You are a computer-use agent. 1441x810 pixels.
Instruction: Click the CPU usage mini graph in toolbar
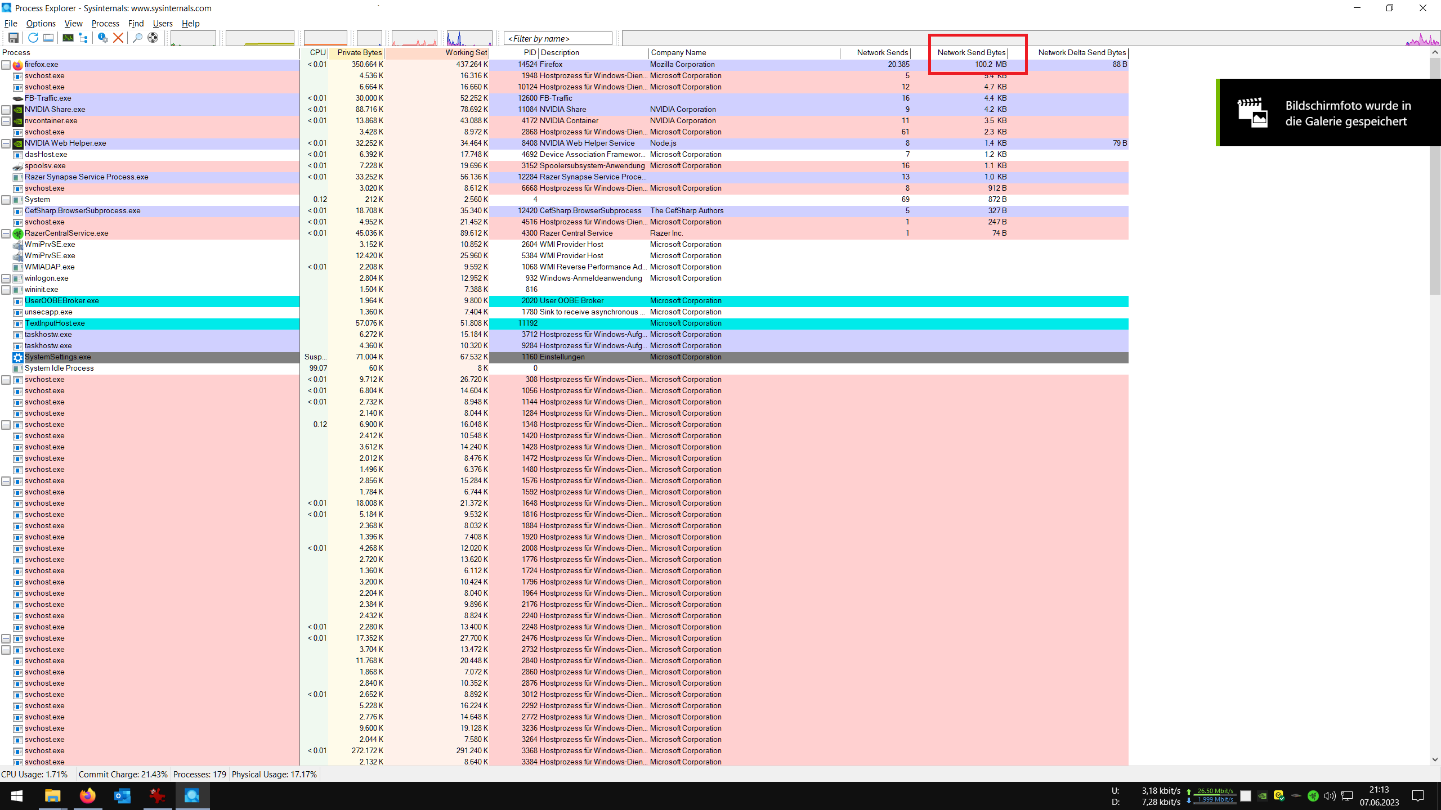(193, 38)
